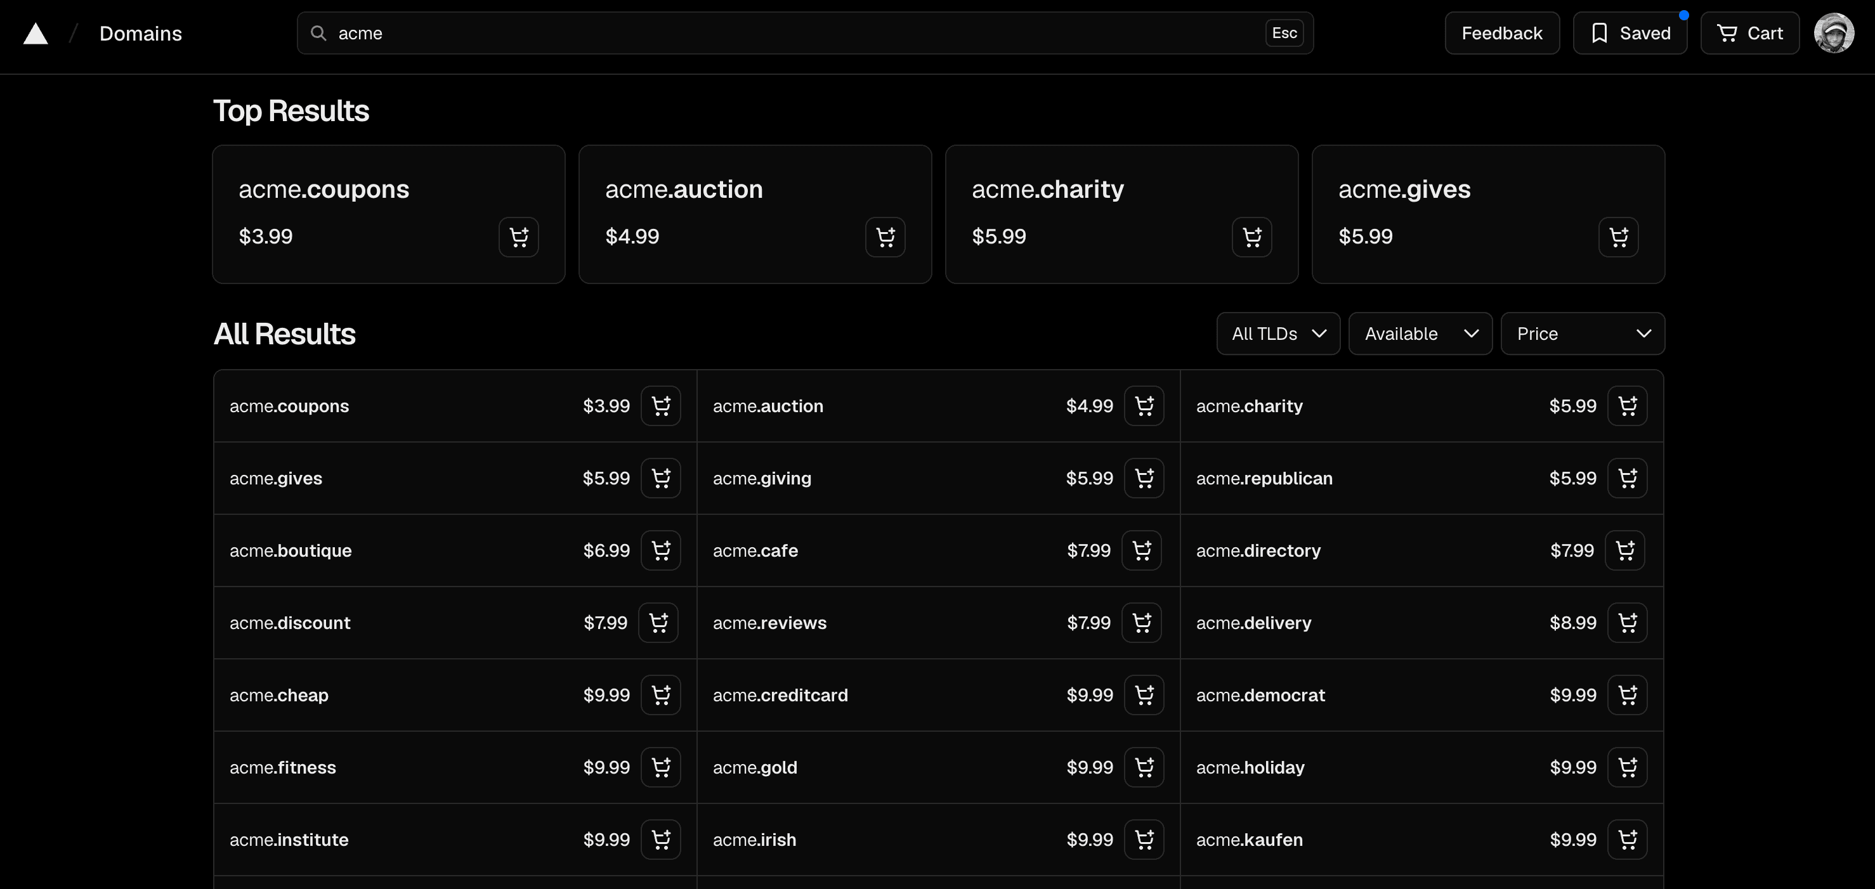Add acme.coupons list row to cart
The image size is (1875, 889).
(x=661, y=405)
